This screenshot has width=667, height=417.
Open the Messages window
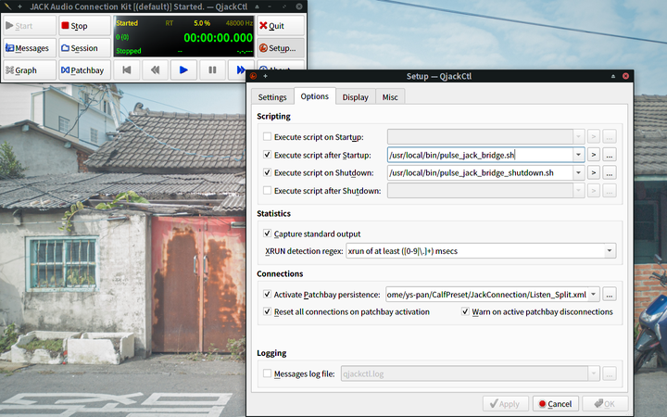point(30,48)
